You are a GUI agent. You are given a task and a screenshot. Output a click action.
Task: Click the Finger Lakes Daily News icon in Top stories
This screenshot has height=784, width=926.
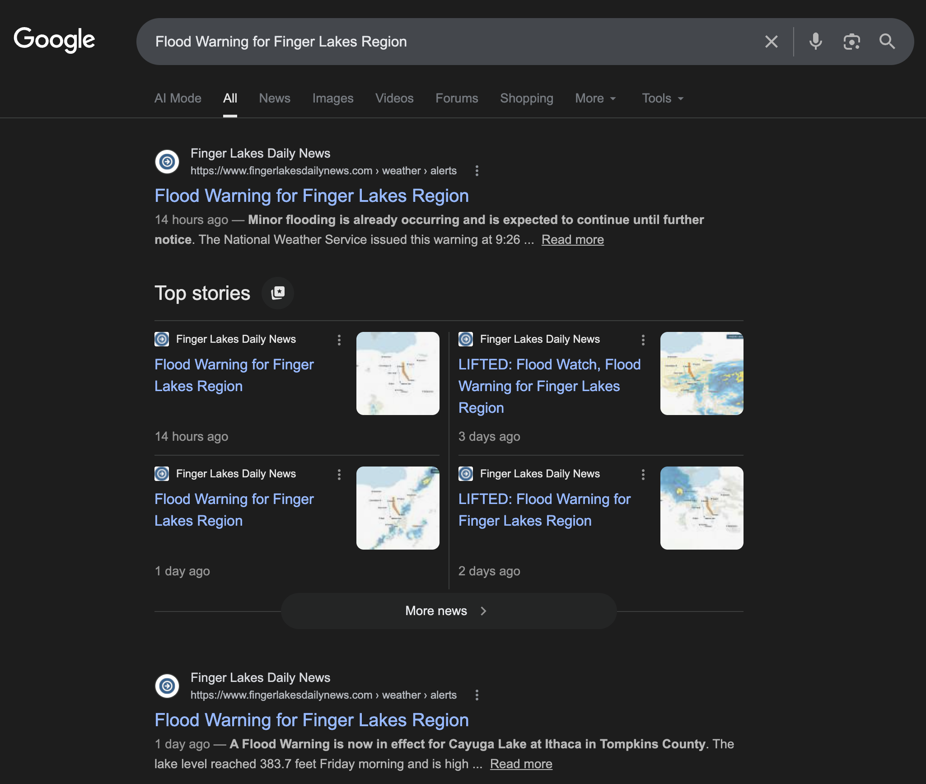pyautogui.click(x=161, y=339)
